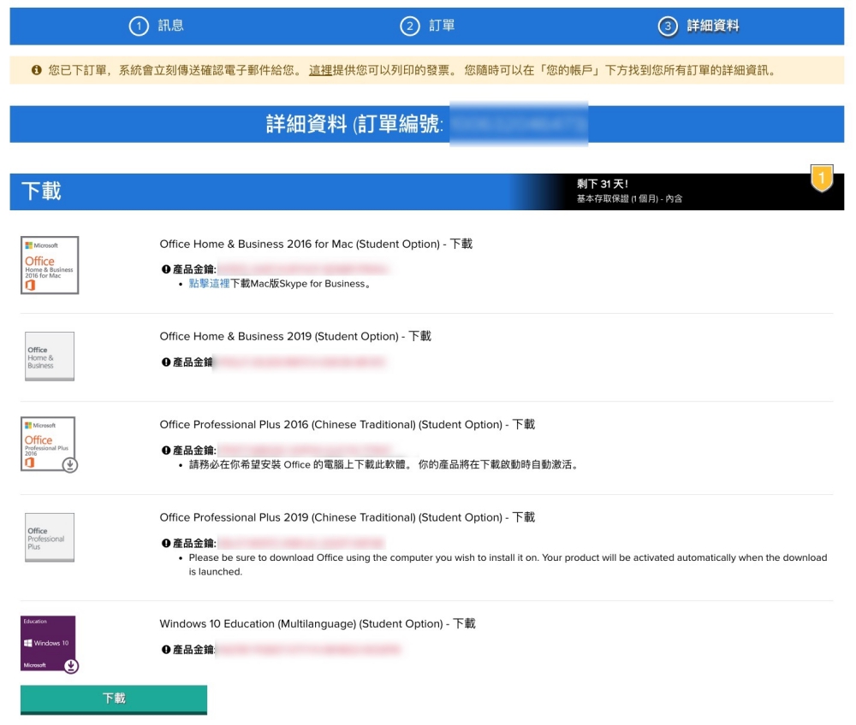Open the 這裡 printable invoice link
The image size is (856, 725).
pos(320,70)
